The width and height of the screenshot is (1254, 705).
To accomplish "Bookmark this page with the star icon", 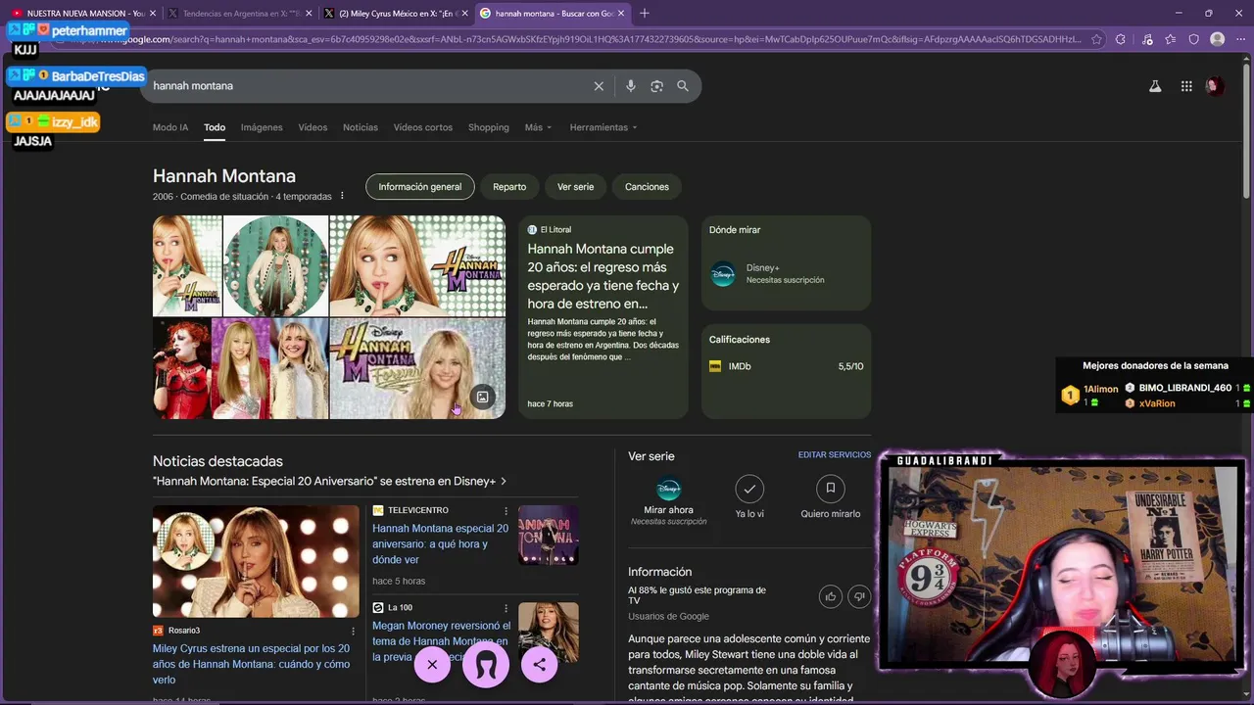I will pos(1096,39).
